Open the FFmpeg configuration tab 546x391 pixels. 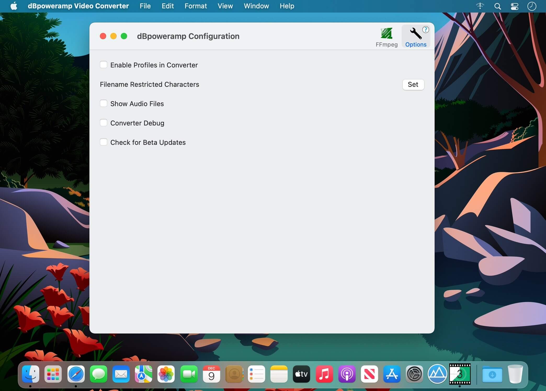pyautogui.click(x=386, y=37)
